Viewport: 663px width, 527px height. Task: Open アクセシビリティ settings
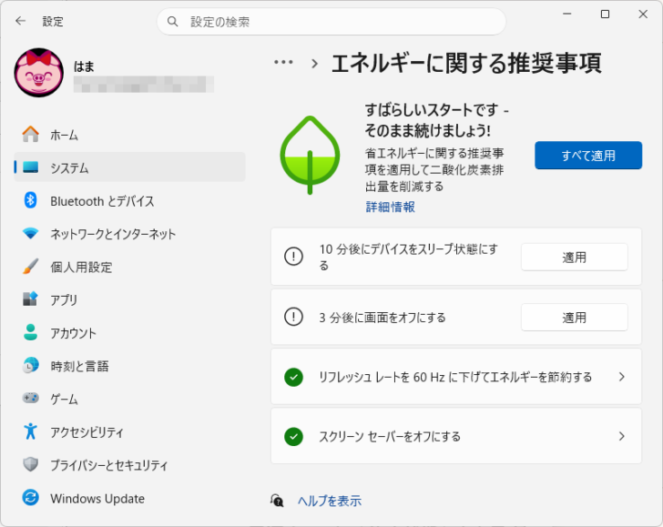130,431
